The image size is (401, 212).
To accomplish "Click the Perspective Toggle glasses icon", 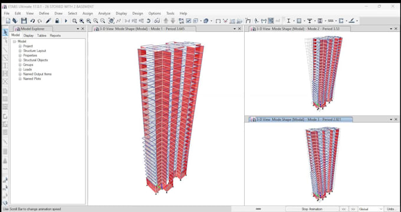I will click(x=157, y=21).
